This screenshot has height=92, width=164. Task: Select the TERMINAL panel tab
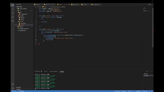click(62, 72)
